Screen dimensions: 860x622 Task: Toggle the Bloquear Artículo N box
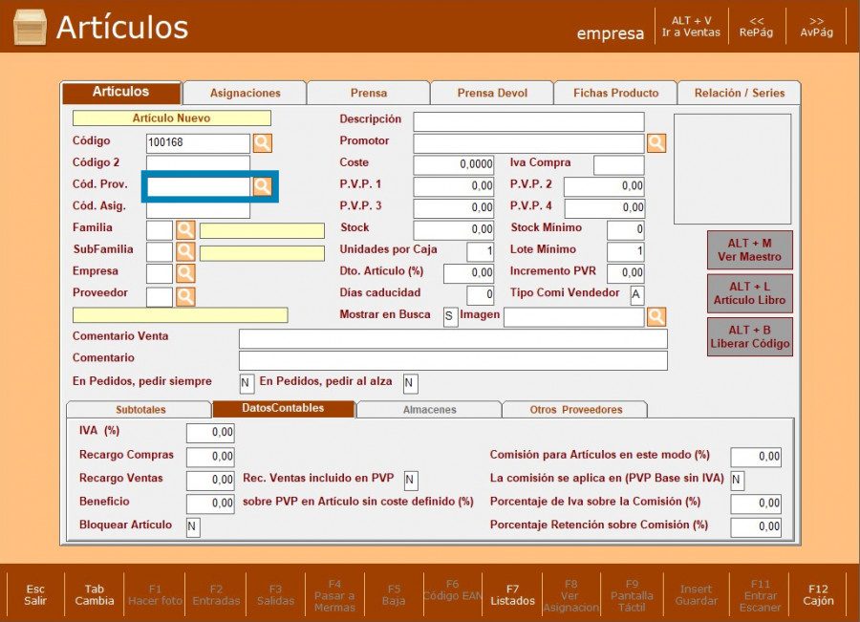(x=193, y=526)
